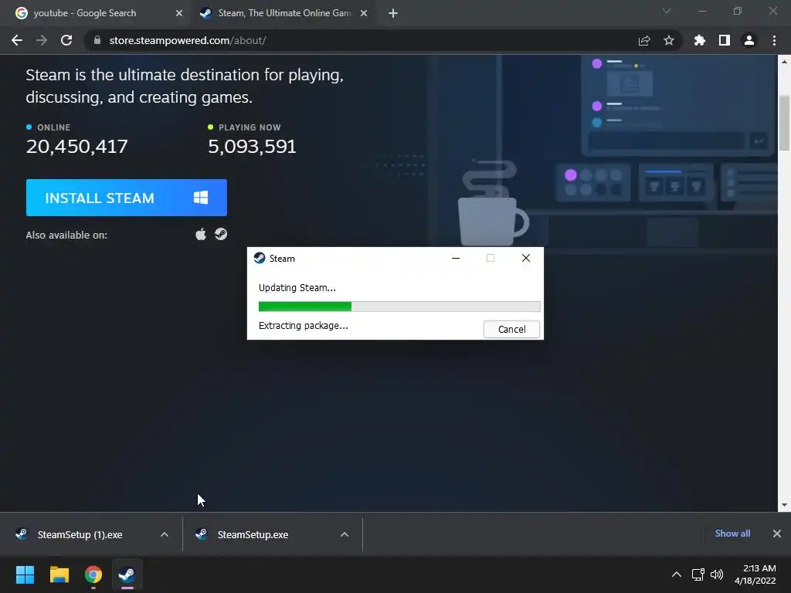Close the Steam store tab
The image size is (791, 593).
pos(364,13)
